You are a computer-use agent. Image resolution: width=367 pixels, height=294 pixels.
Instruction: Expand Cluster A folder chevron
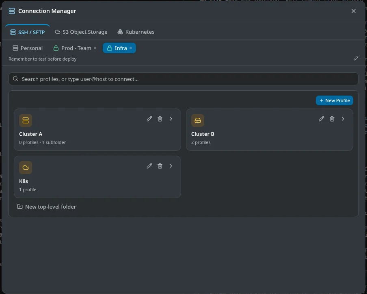[171, 119]
